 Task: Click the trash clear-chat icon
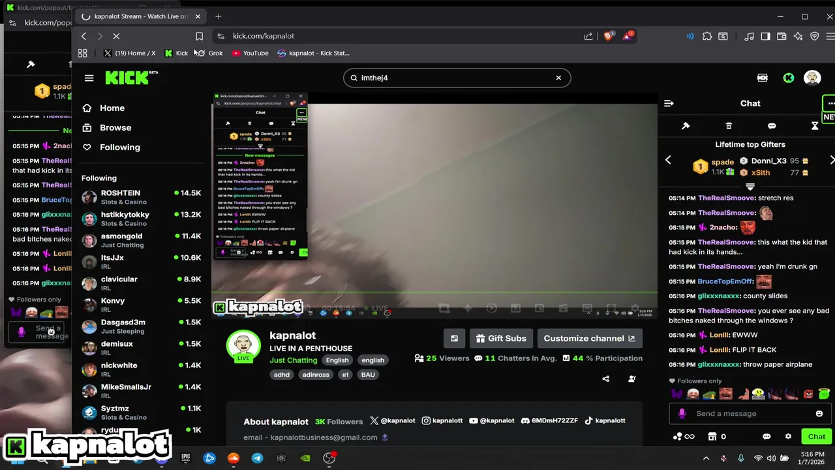tap(729, 125)
